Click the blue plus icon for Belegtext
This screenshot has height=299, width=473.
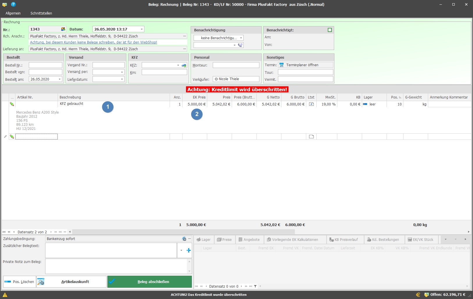pos(189,250)
